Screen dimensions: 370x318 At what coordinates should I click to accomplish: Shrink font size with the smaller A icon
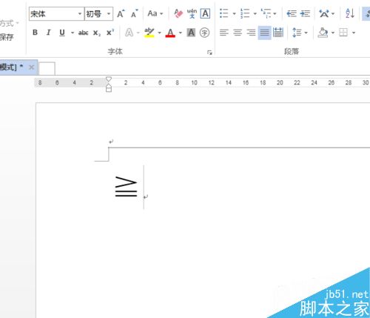click(x=135, y=13)
